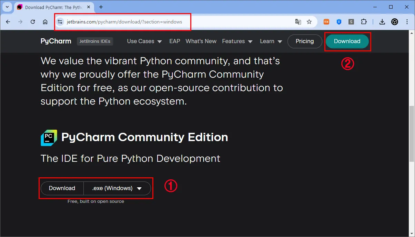Open the tab search dropdown arrow
The image size is (415, 237).
coord(7,7)
